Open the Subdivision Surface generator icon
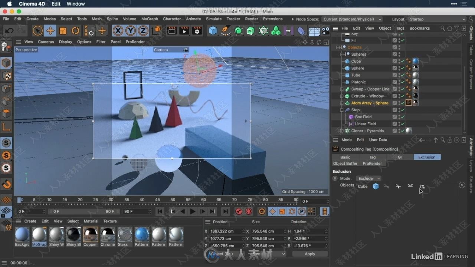The height and width of the screenshot is (267, 475). point(238,31)
